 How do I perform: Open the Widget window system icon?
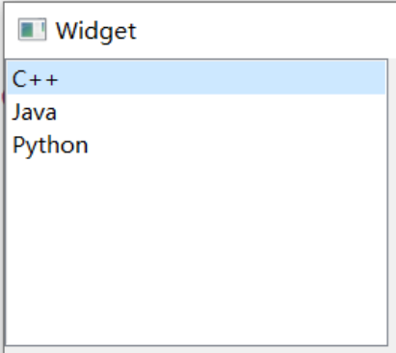pos(32,30)
